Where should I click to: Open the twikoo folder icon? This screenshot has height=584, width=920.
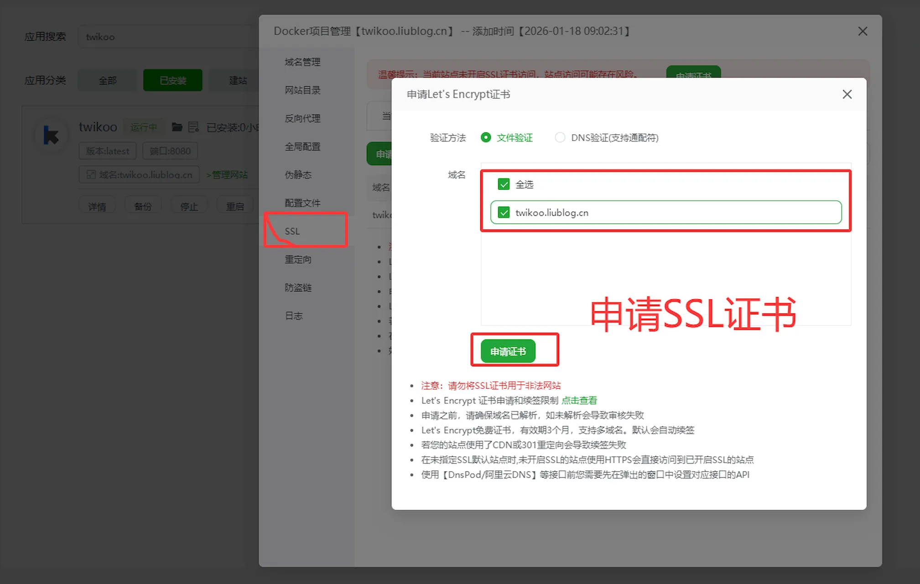point(177,127)
